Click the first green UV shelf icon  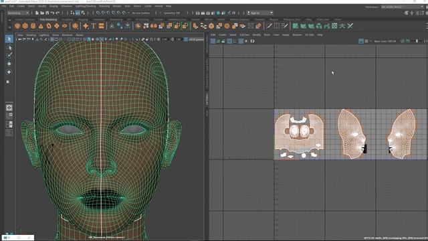pos(295,26)
